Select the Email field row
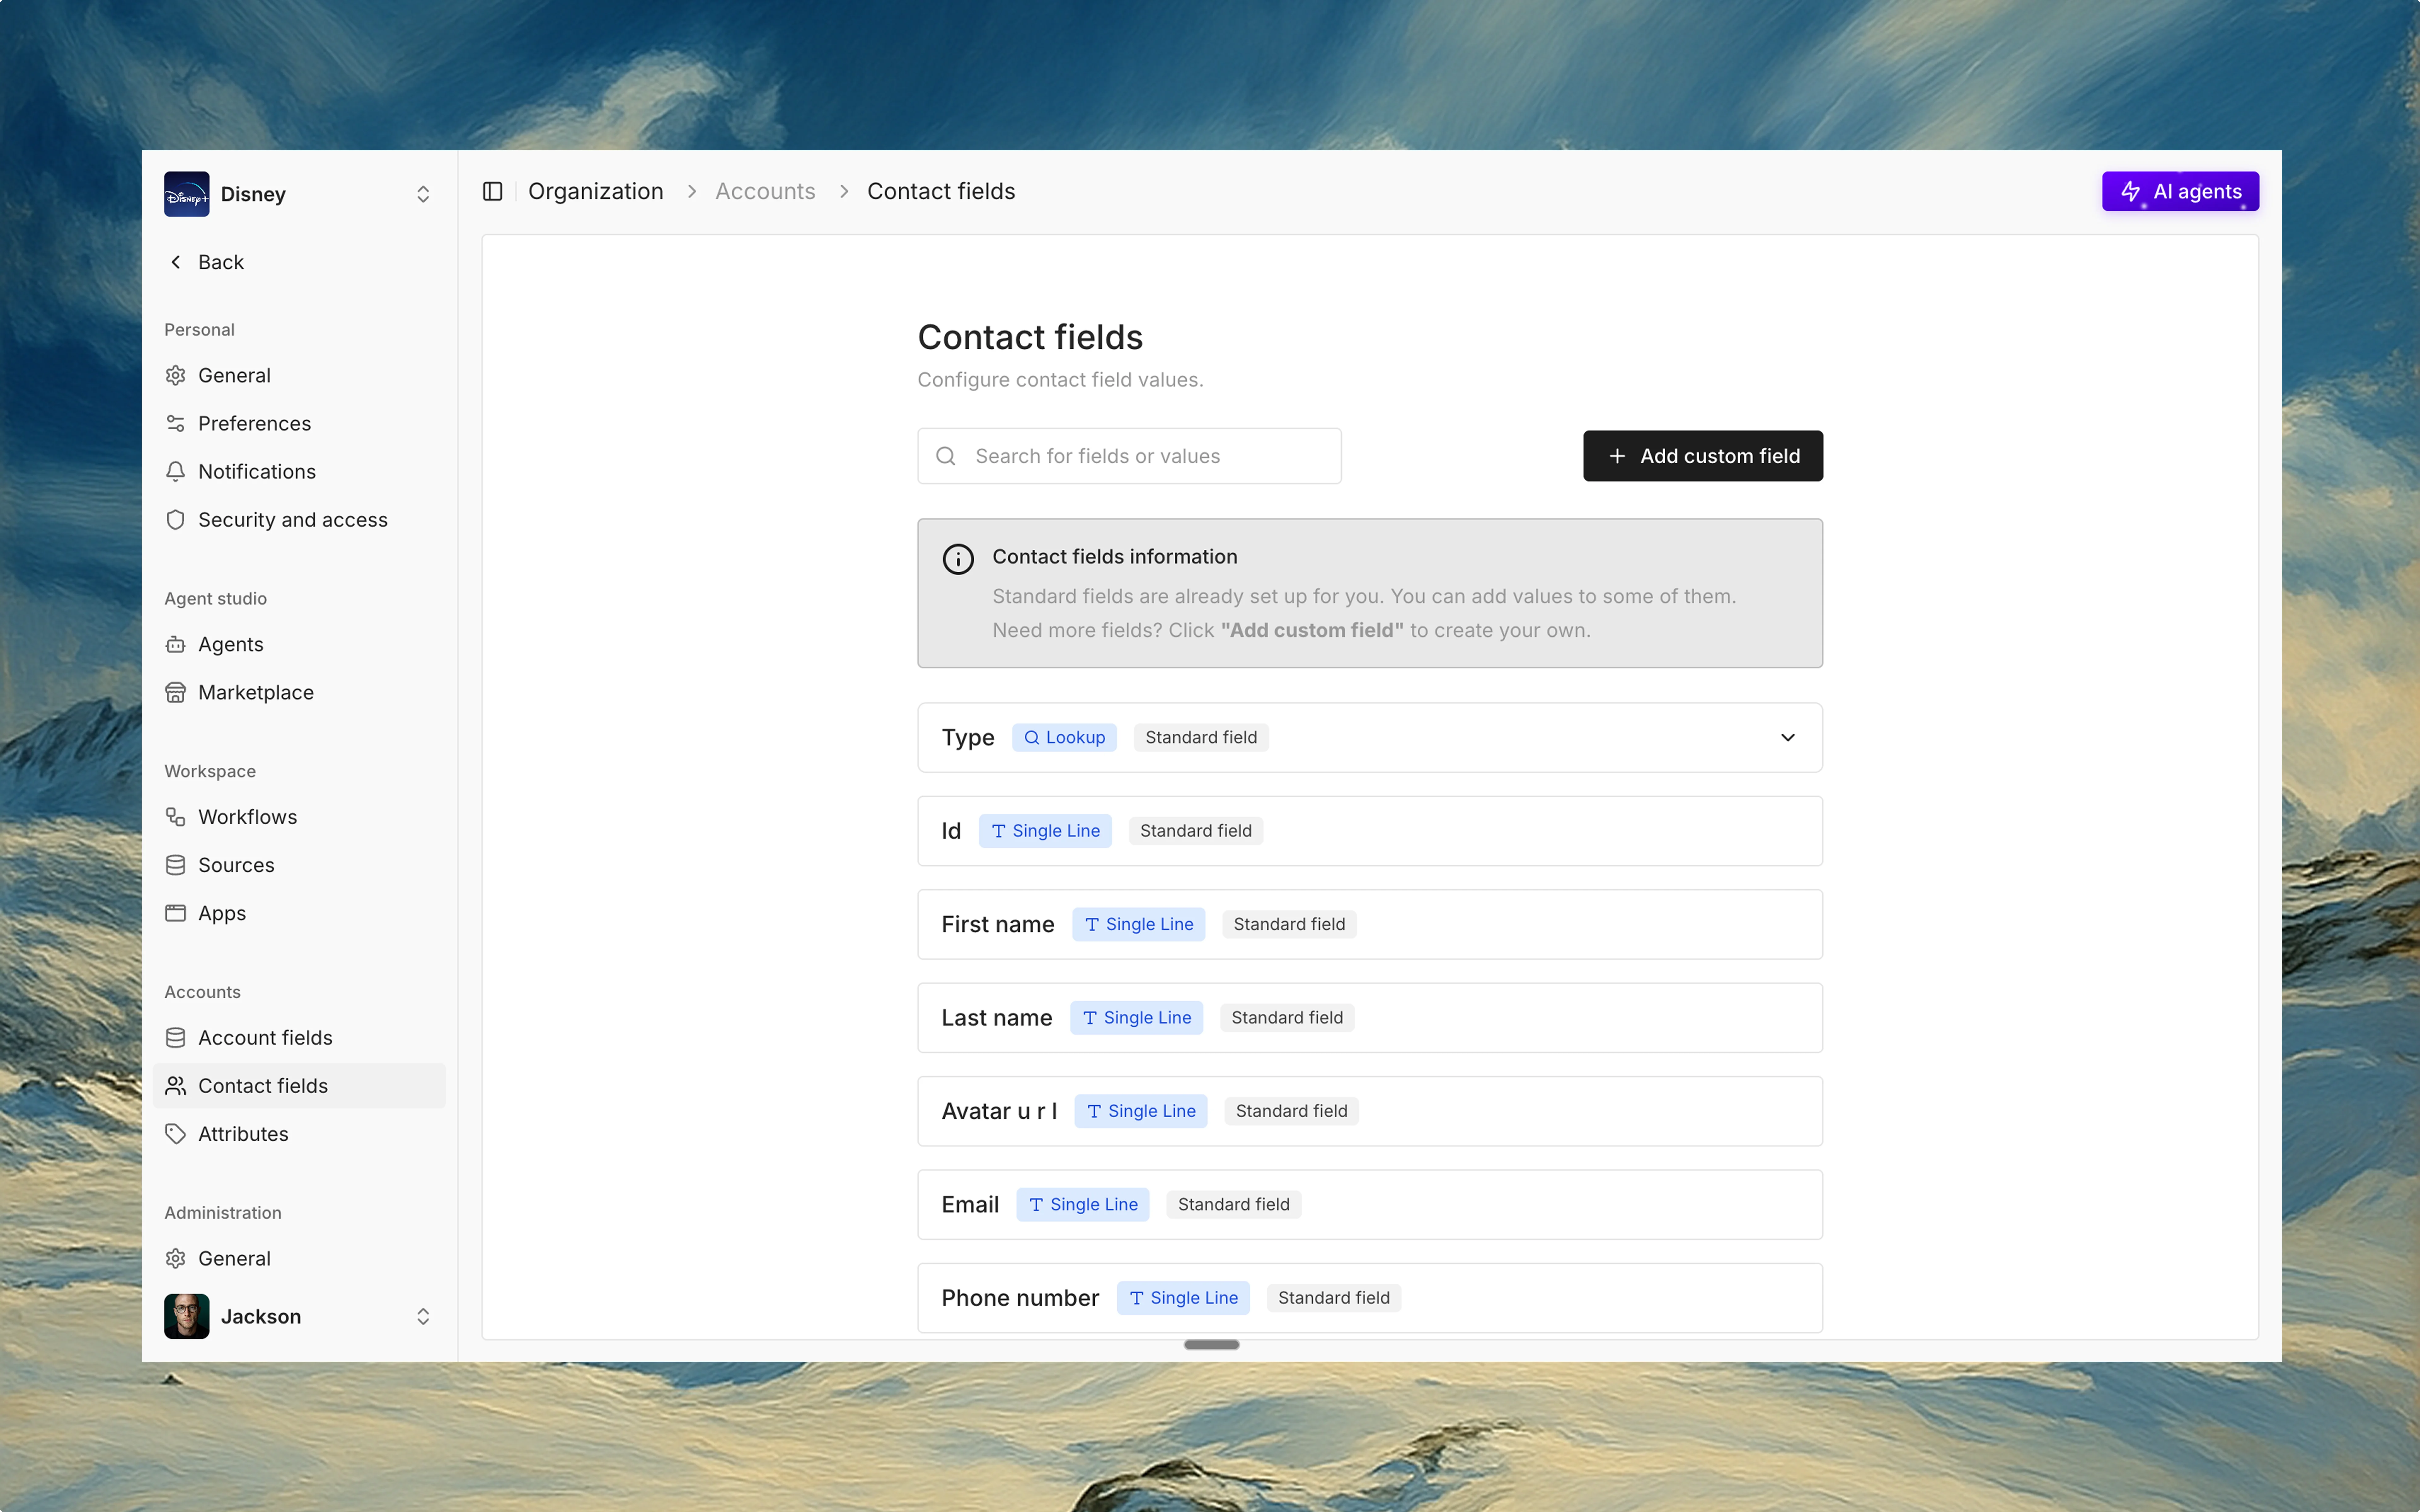The height and width of the screenshot is (1512, 2420). tap(1370, 1205)
